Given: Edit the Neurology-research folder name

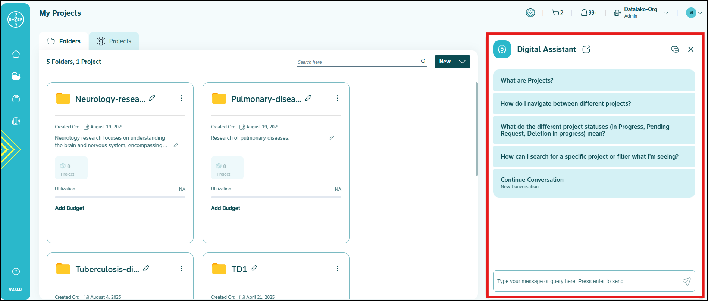Looking at the screenshot, I should click(152, 98).
